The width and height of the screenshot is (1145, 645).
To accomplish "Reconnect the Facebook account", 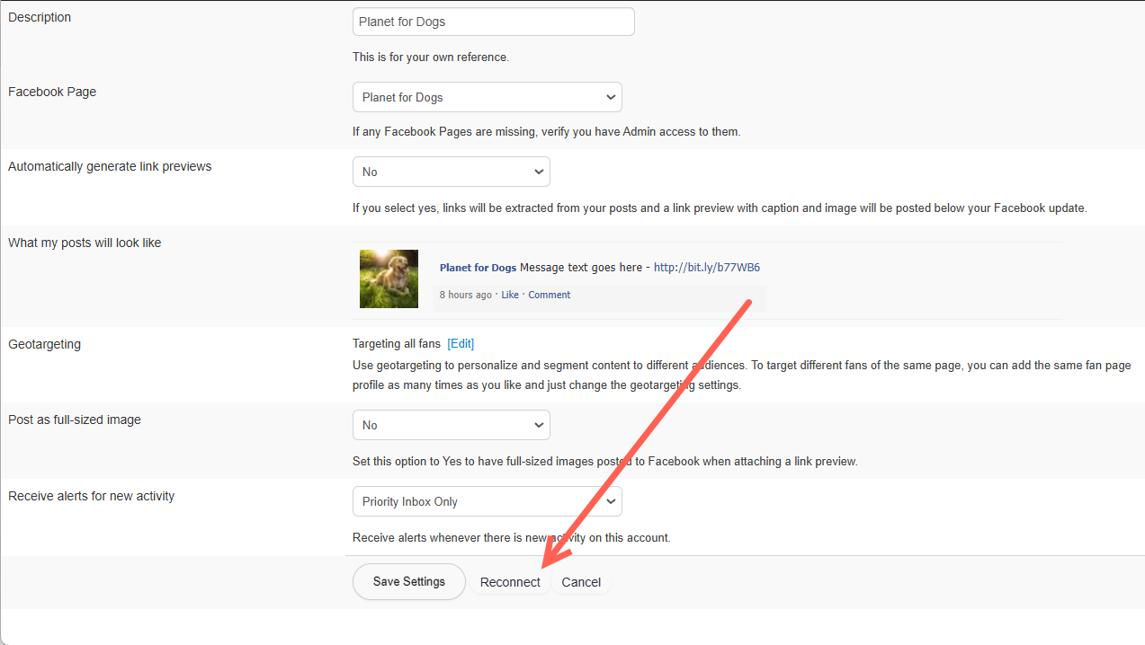I will (510, 582).
